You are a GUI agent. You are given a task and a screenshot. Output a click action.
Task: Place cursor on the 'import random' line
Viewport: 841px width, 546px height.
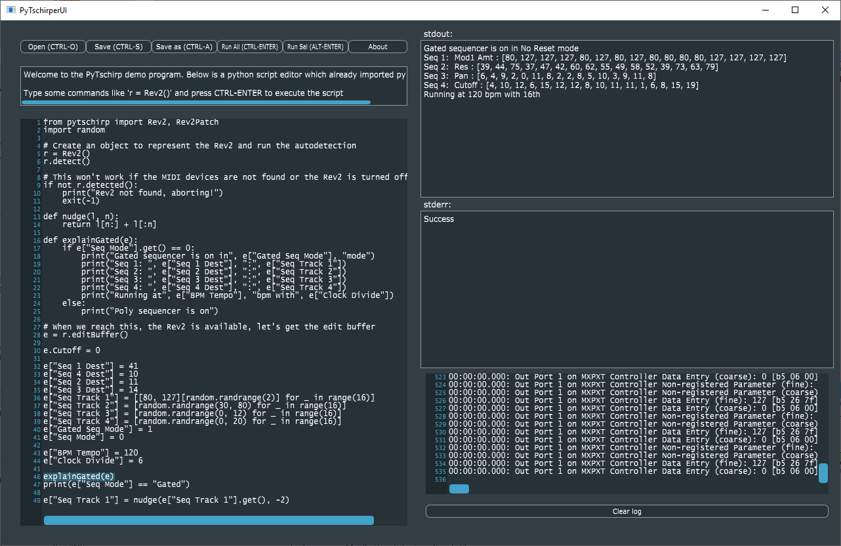(x=73, y=130)
